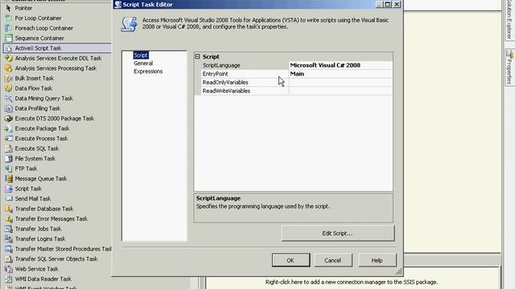Select the ReadOnlyVariables property label
515x289 pixels.
[x=225, y=82]
